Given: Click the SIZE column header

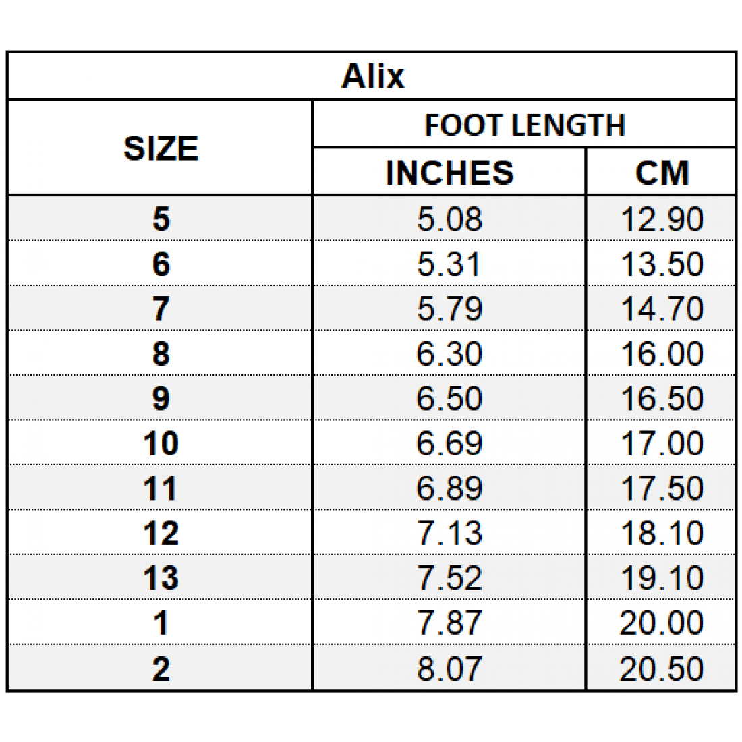Looking at the screenshot, I should pos(161,148).
